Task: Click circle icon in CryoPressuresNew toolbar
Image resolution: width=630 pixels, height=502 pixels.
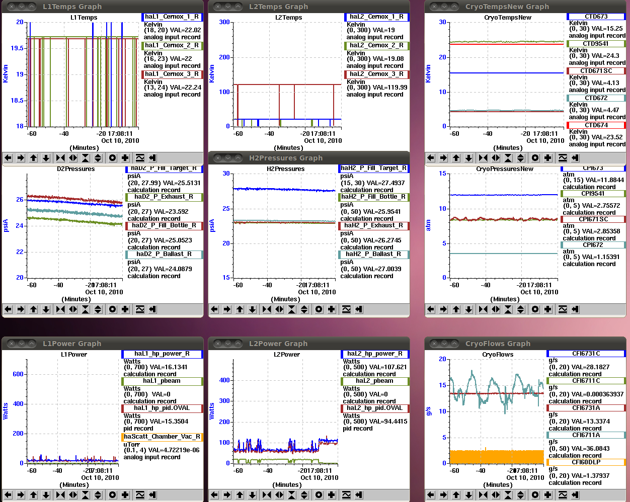Action: 535,309
